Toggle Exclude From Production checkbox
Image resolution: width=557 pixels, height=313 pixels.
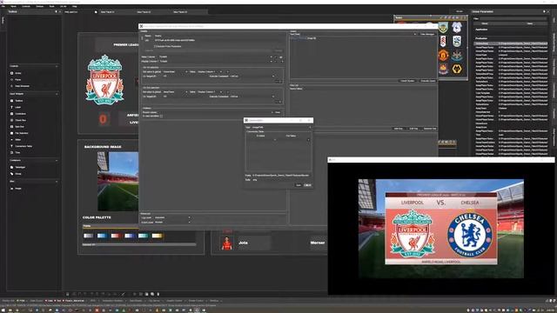(x=155, y=46)
